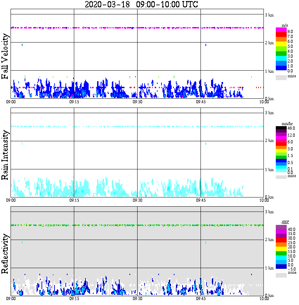Select the black 48.0 mm/hr legend swatch
This screenshot has width=299, height=305.
281,128
